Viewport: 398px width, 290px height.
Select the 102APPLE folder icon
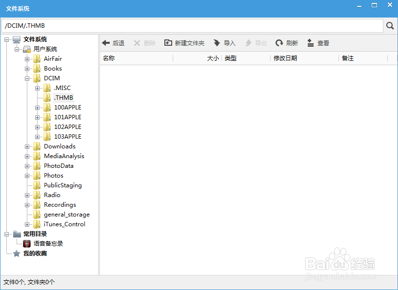coord(47,127)
